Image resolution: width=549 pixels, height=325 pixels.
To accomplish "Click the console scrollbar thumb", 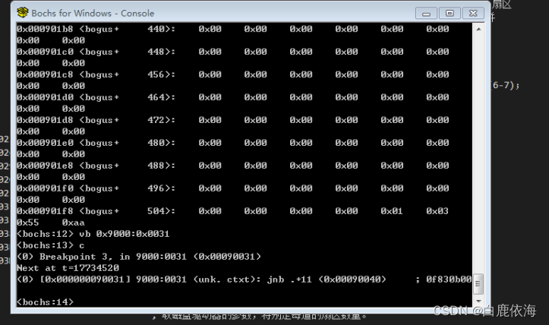I will point(478,284).
